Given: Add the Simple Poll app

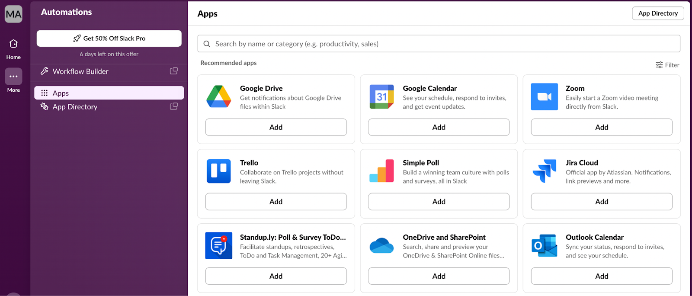Looking at the screenshot, I should tap(439, 202).
